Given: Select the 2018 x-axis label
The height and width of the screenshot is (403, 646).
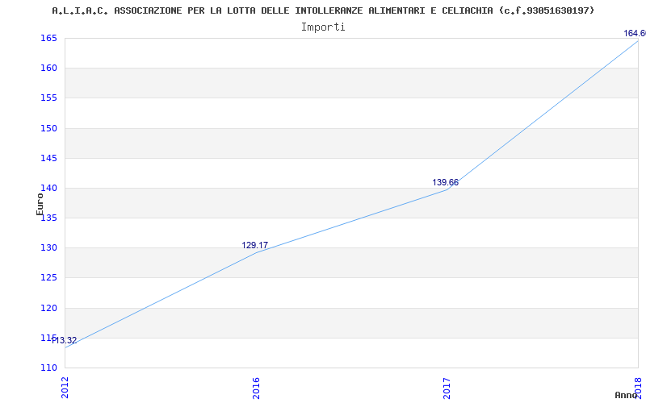Looking at the screenshot, I should 638,388.
